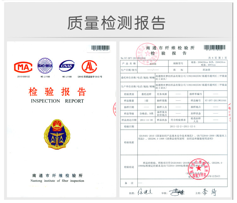Click the 2011-12-2~2011-12-5 inspection date range
237x203 pixels.
point(183,126)
